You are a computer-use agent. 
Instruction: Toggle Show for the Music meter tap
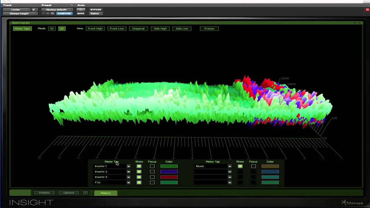point(240,166)
